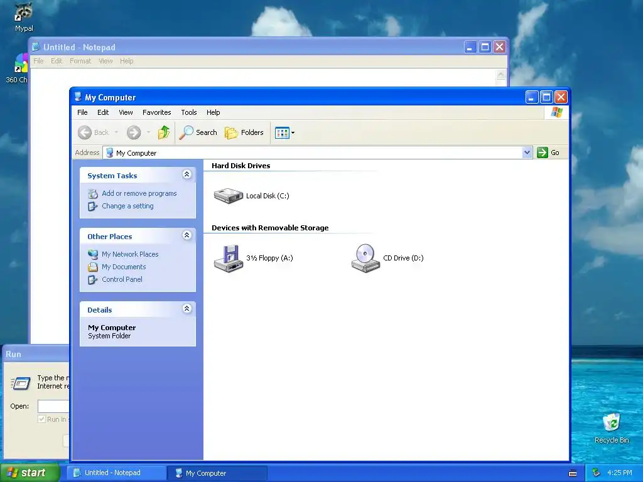This screenshot has height=482, width=643.
Task: Open View menu in Notepad
Action: pyautogui.click(x=105, y=61)
